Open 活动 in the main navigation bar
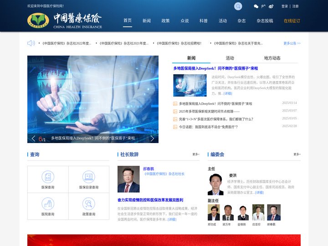Screen dimensions: 328x246 pos(223,20)
